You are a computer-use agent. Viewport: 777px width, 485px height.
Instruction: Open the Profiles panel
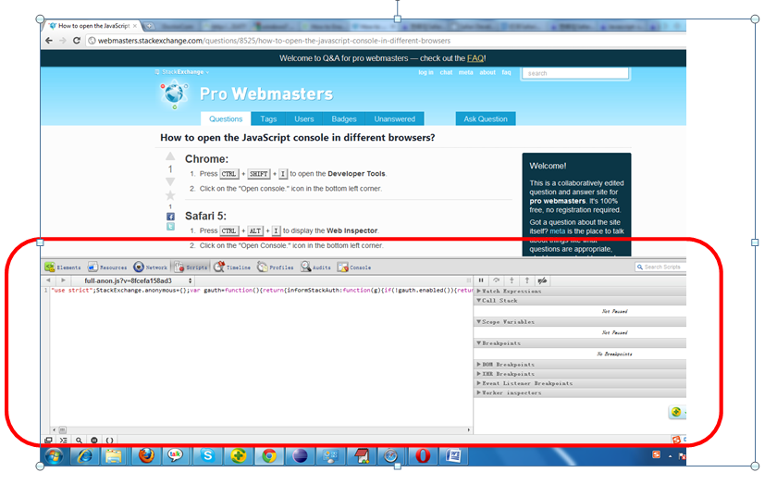pos(276,267)
